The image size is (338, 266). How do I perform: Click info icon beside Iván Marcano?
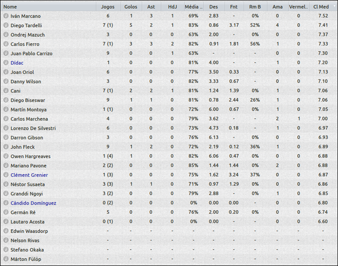6,16
